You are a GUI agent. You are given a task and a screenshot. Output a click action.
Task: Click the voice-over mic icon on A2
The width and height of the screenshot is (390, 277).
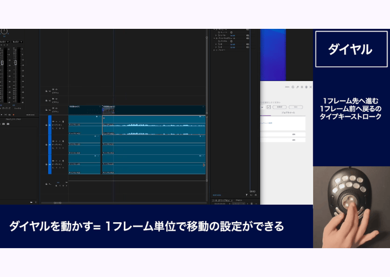click(x=64, y=142)
